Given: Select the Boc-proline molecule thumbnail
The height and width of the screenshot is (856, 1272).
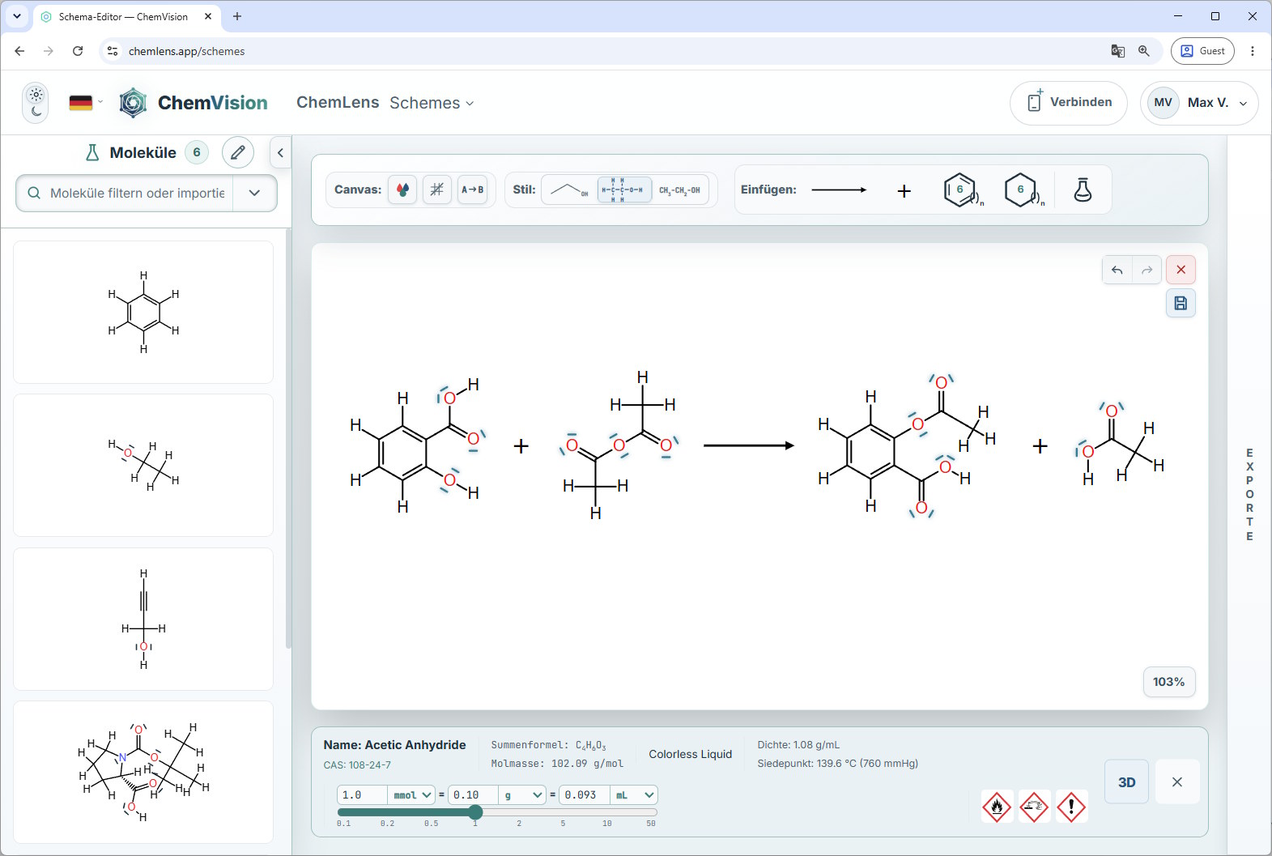Looking at the screenshot, I should click(143, 772).
